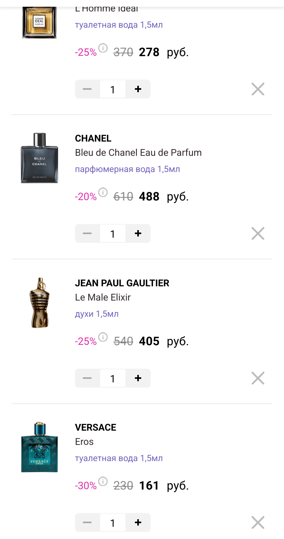Screen dimensions: 284x539
Task: Edit quantity field for Bleu de Chanel
Action: (x=112, y=234)
